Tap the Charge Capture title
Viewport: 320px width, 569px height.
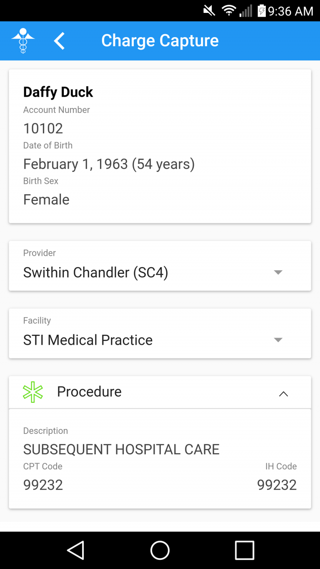160,41
